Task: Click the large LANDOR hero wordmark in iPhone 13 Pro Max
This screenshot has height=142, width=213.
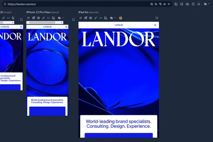Action: click(x=47, y=37)
